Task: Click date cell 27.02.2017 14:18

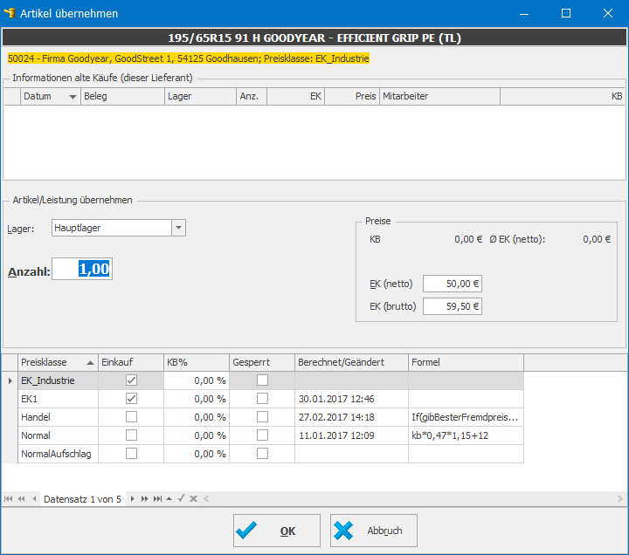Action: click(x=352, y=417)
